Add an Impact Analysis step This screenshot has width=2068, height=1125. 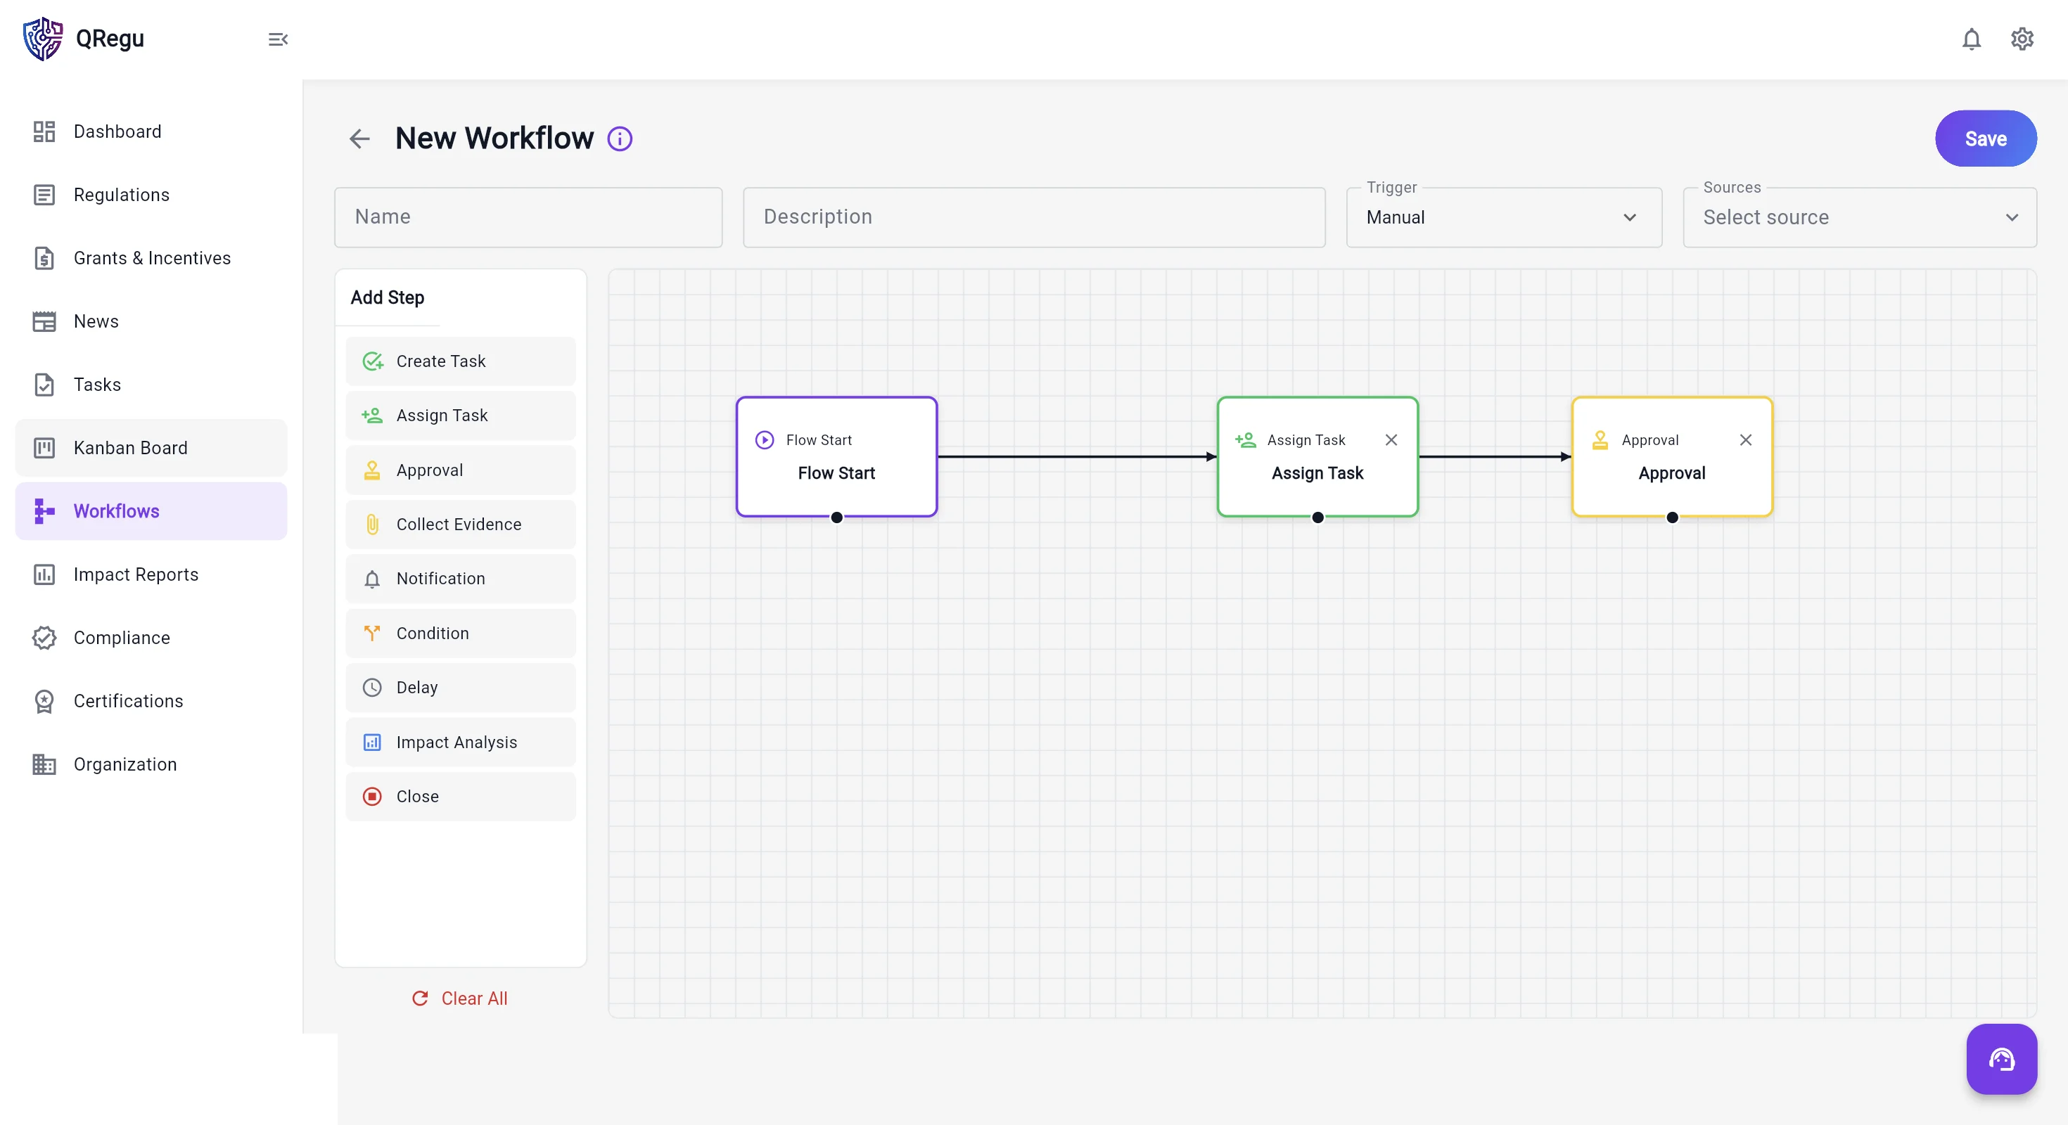click(x=461, y=742)
